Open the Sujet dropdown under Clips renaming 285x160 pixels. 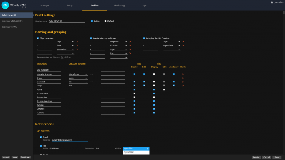[66, 41]
